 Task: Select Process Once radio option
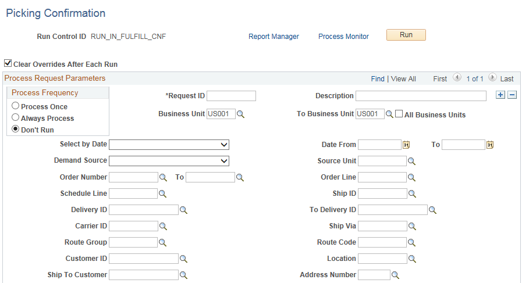15,106
